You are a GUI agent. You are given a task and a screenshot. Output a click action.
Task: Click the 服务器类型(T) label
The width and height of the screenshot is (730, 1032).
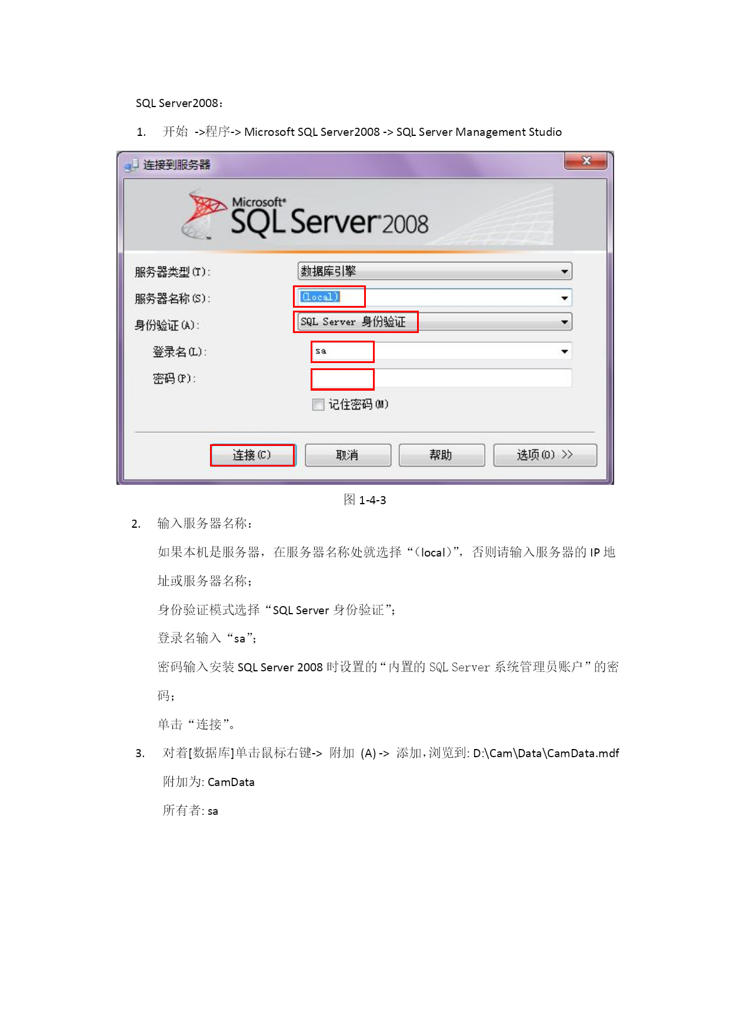(x=172, y=272)
